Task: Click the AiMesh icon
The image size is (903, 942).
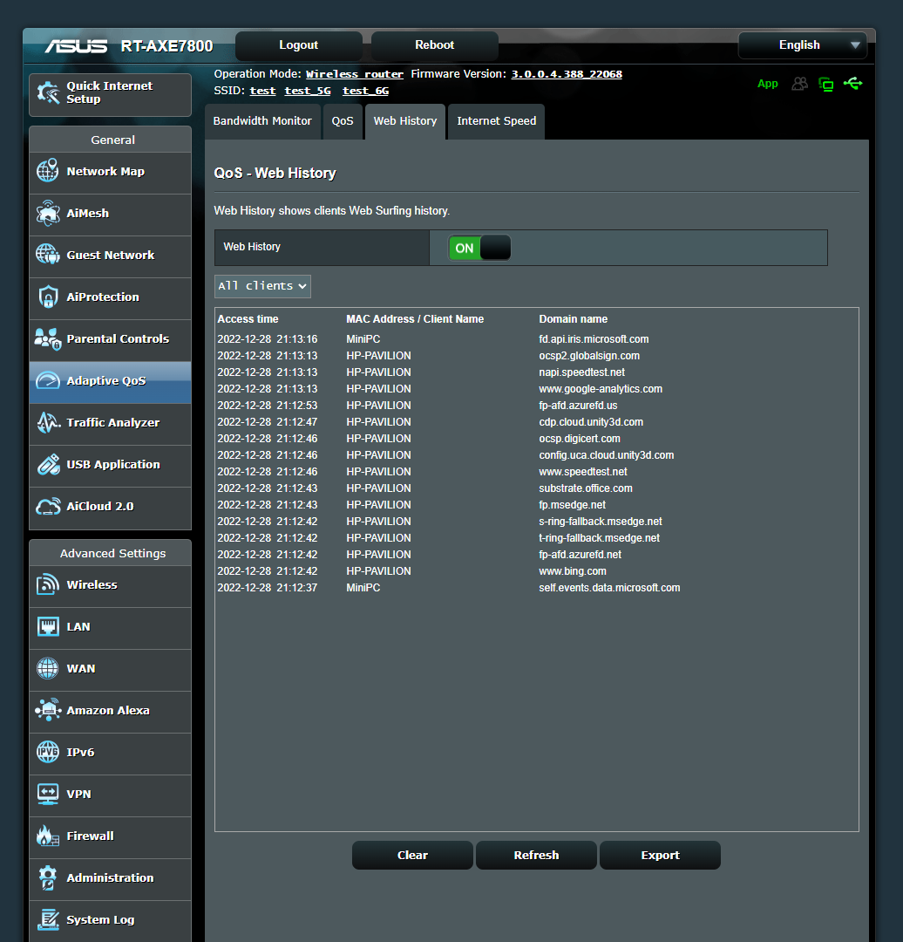Action: [x=48, y=214]
